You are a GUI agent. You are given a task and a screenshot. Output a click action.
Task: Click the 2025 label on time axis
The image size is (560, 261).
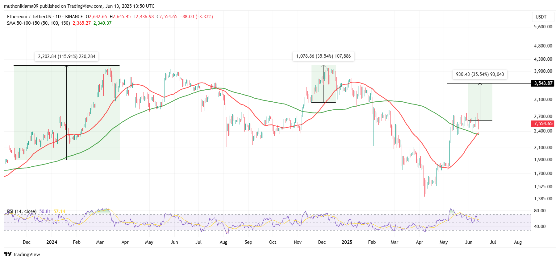click(347, 242)
